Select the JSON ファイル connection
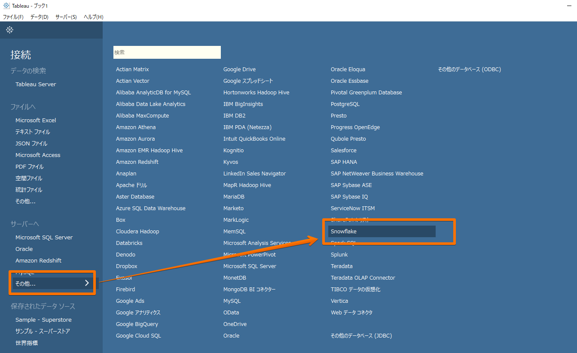This screenshot has height=353, width=577. [x=31, y=144]
